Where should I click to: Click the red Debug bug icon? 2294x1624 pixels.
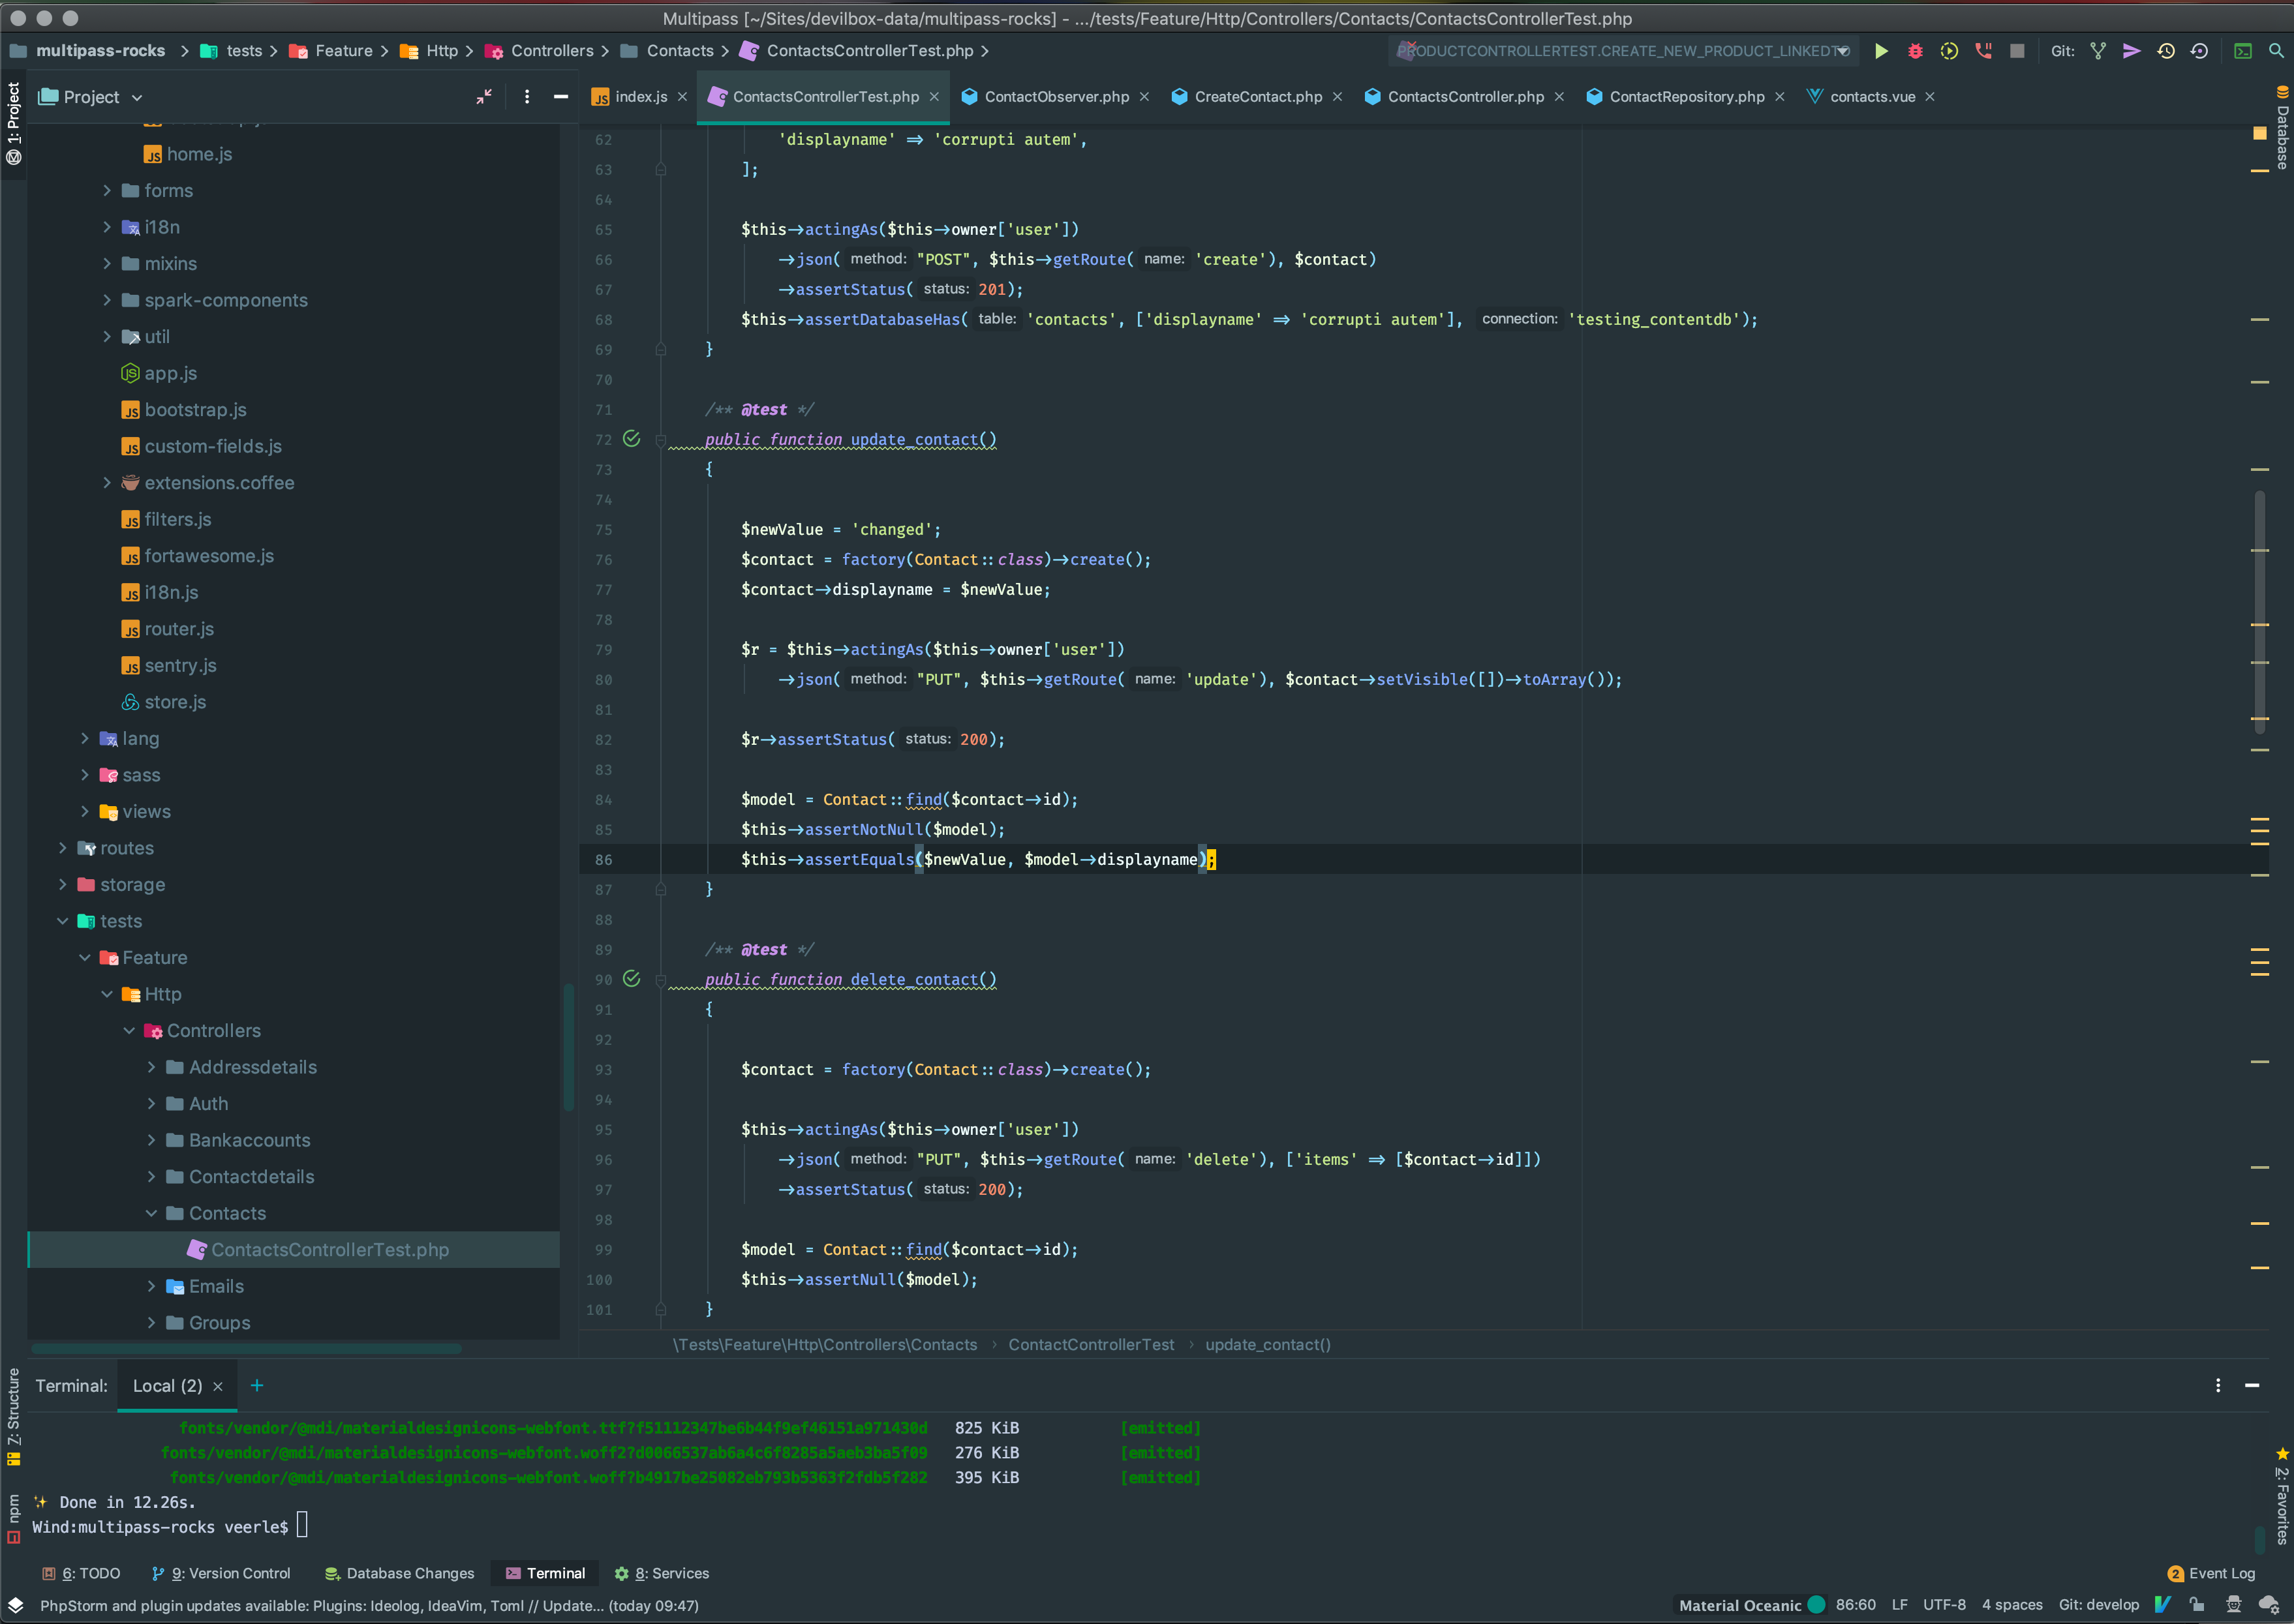point(1915,51)
